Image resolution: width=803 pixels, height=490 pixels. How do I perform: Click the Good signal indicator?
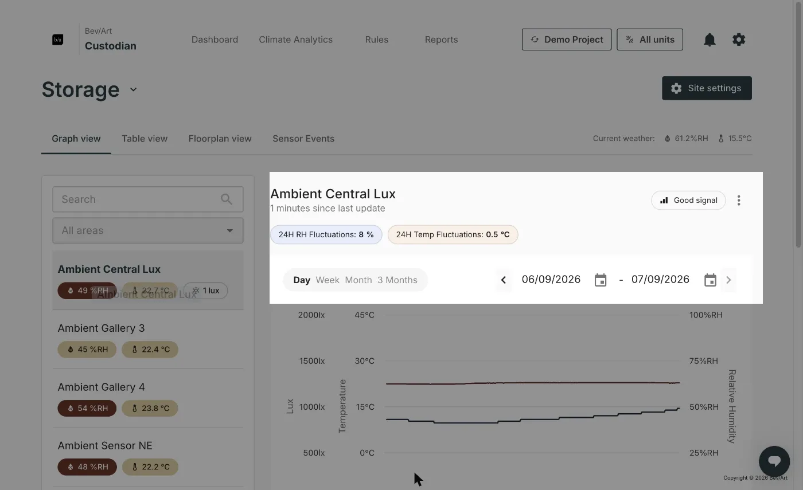click(x=688, y=200)
